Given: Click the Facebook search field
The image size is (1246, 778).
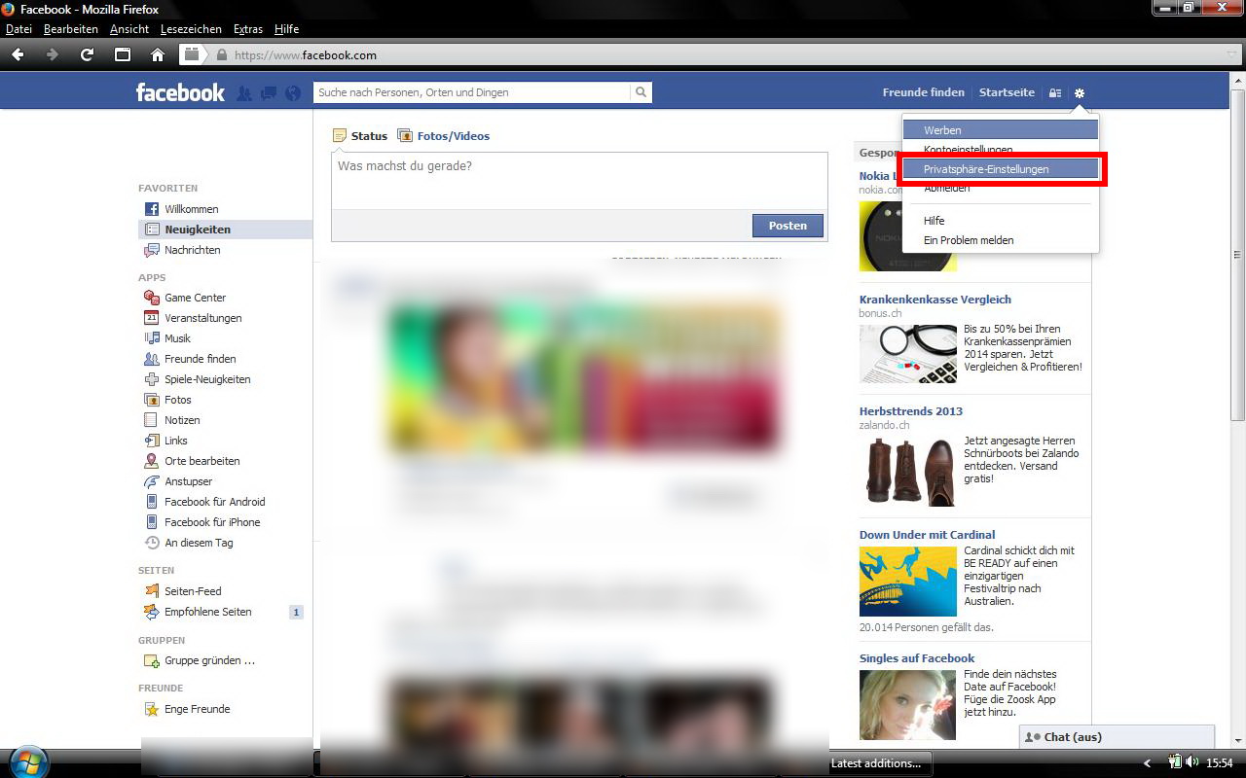Looking at the screenshot, I should (x=472, y=92).
